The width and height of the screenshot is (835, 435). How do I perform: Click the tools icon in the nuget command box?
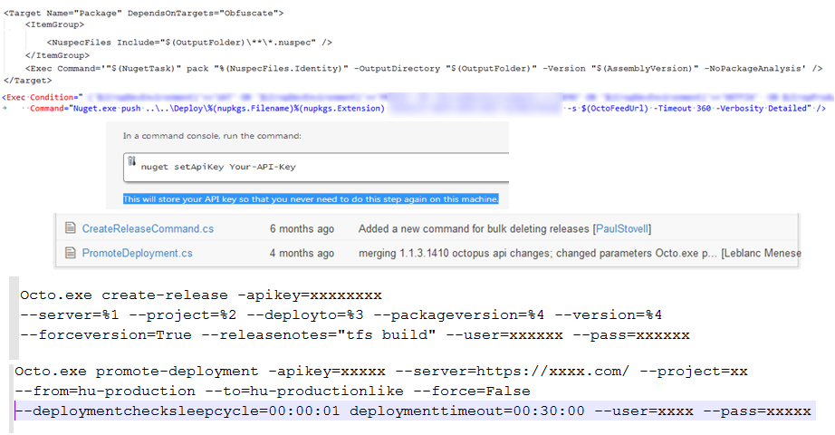click(131, 164)
